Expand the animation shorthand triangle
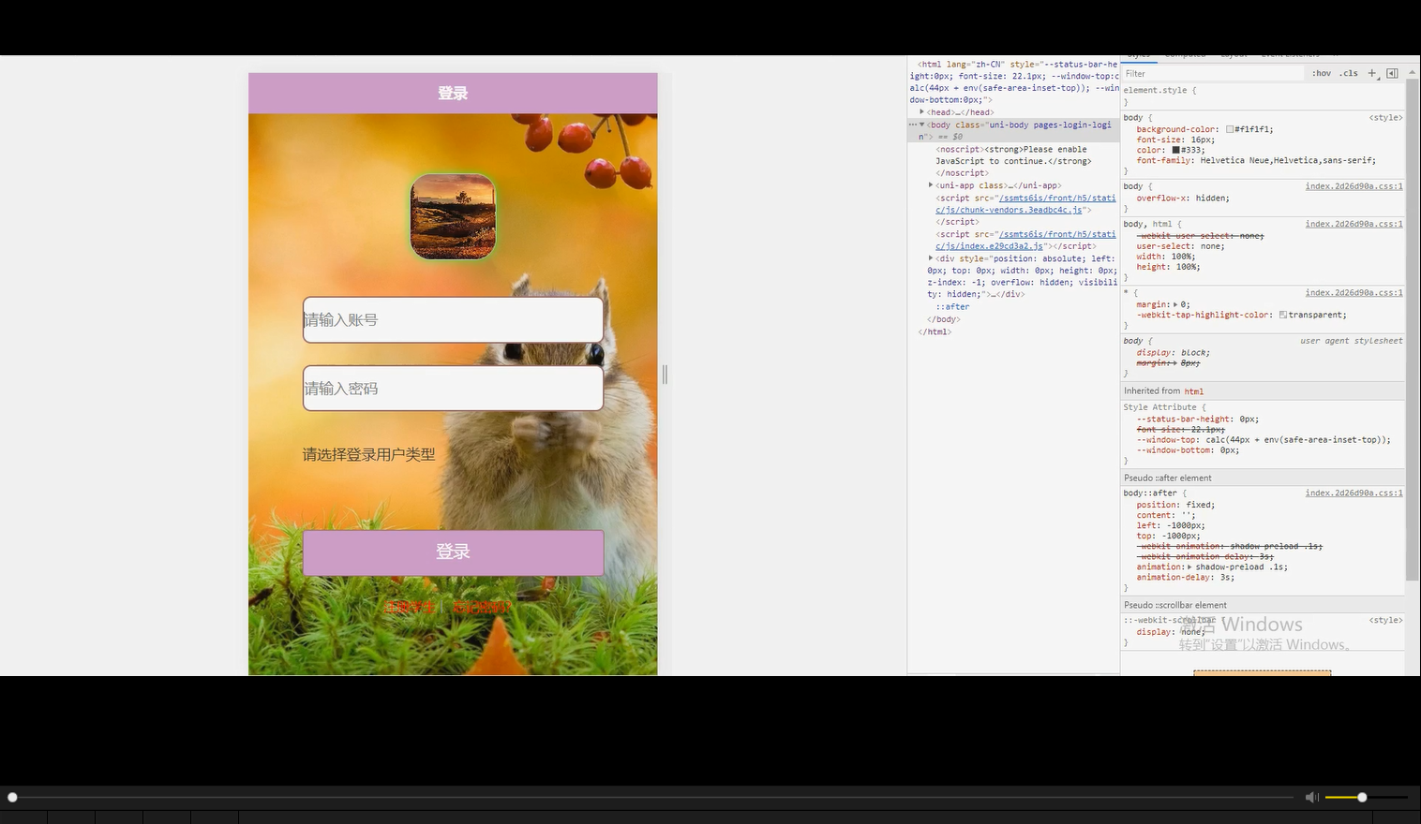The image size is (1421, 824). click(1189, 566)
